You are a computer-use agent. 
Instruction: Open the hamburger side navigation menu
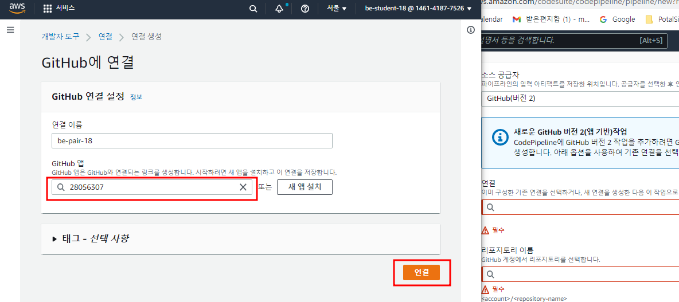click(x=10, y=29)
